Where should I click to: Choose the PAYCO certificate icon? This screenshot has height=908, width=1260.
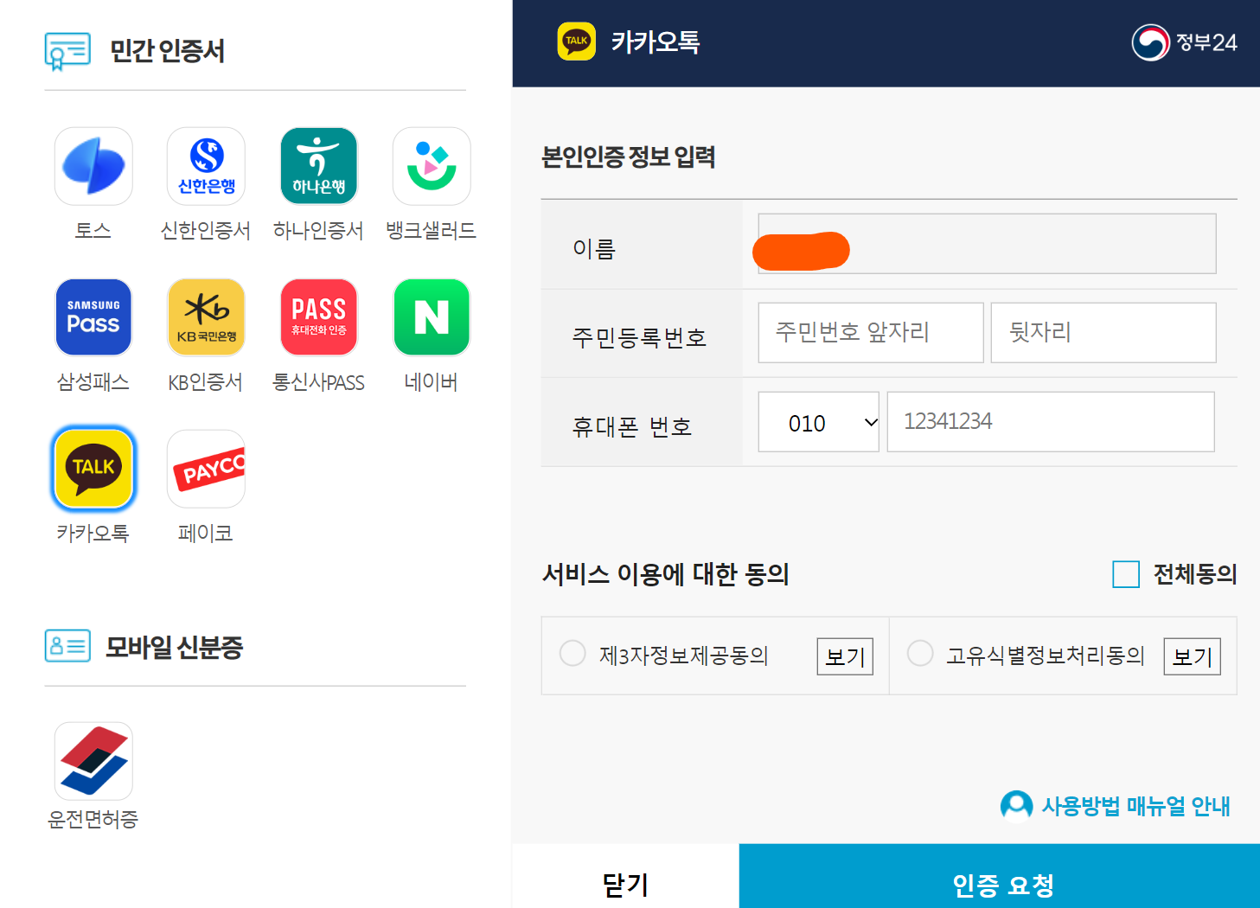pyautogui.click(x=206, y=469)
